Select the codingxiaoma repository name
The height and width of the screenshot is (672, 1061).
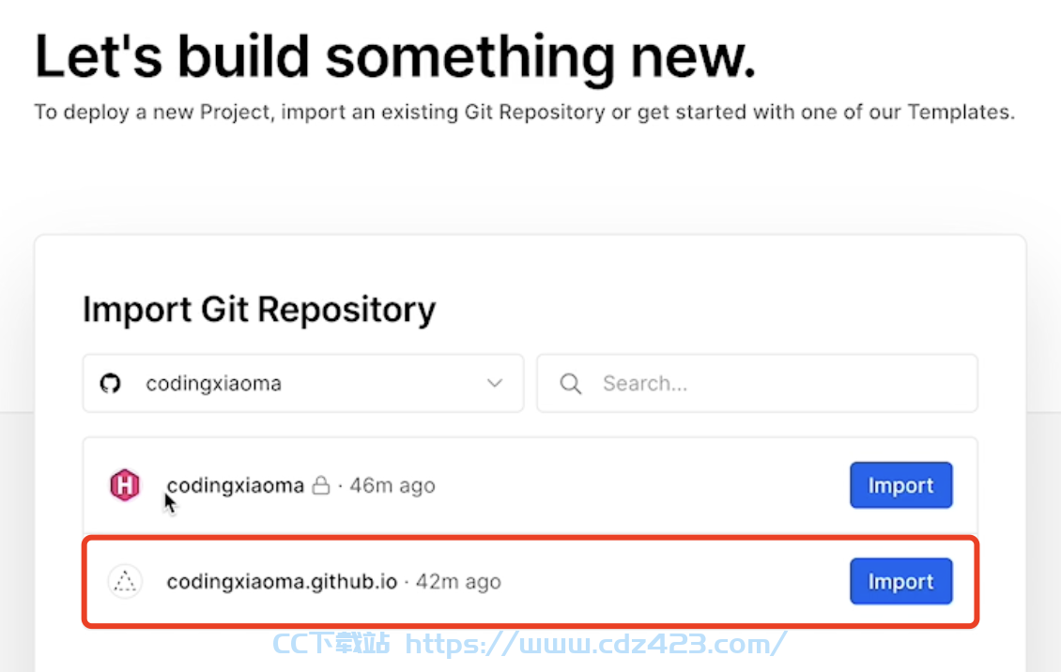pyautogui.click(x=236, y=485)
